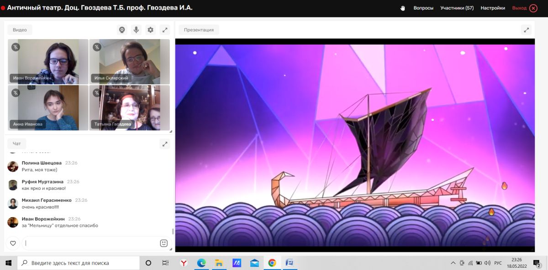The image size is (548, 270).
Task: Expand the Презентация panel fullscreen
Action: coord(527,30)
